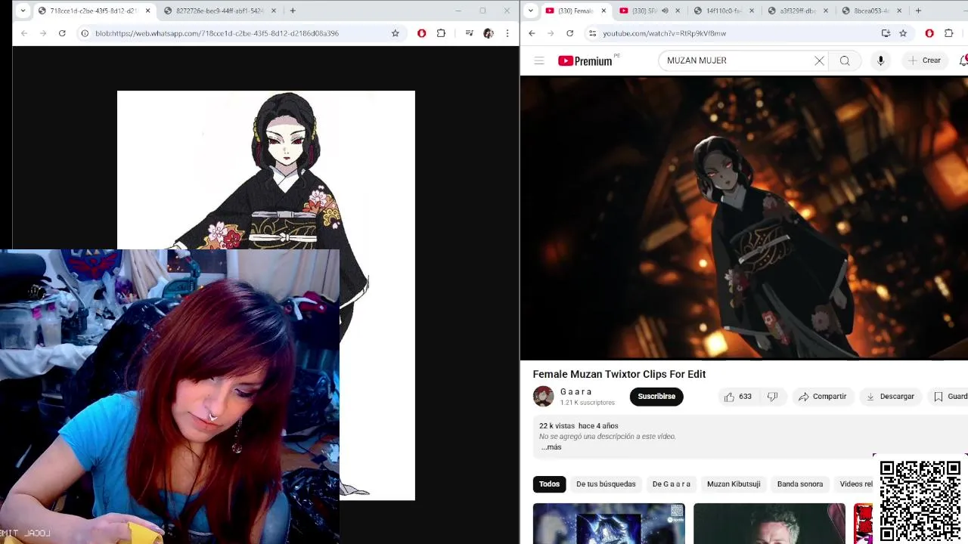Open extensions puzzle in WhatsApp window
Viewport: 968px width, 544px height.
[441, 33]
